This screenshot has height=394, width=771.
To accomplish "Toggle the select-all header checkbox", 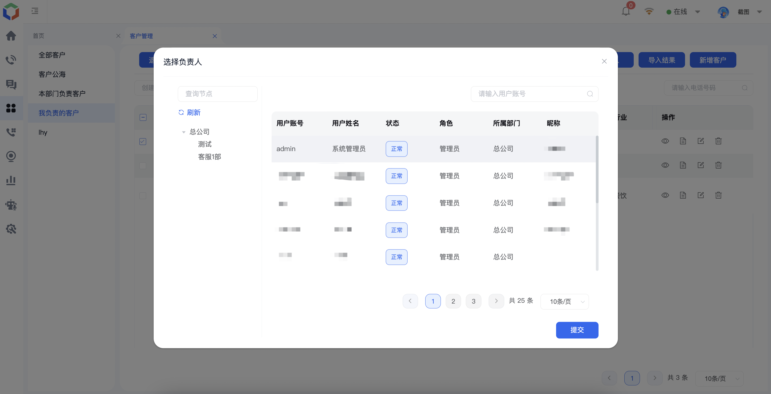I will (143, 117).
